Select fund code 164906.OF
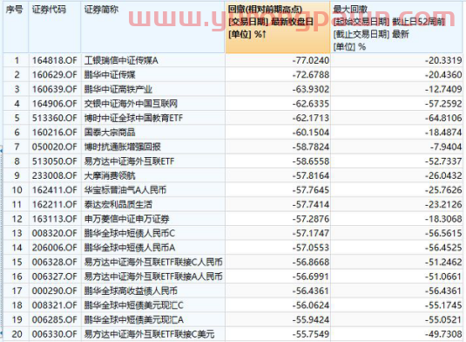This screenshot has height=342, width=466. (54, 104)
